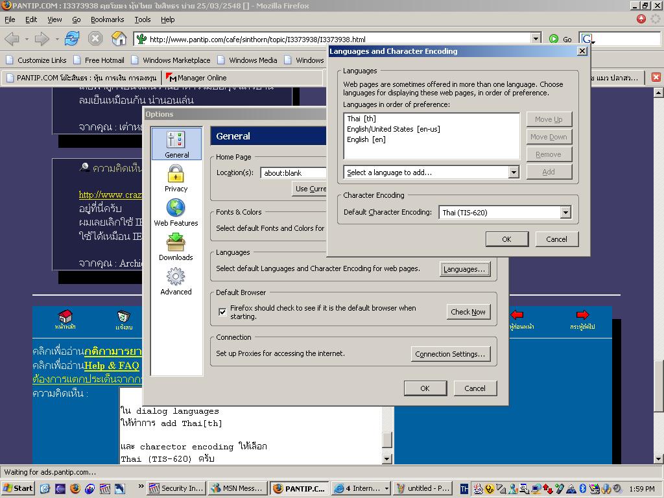Click the Home Page Location(s) field

pos(294,172)
